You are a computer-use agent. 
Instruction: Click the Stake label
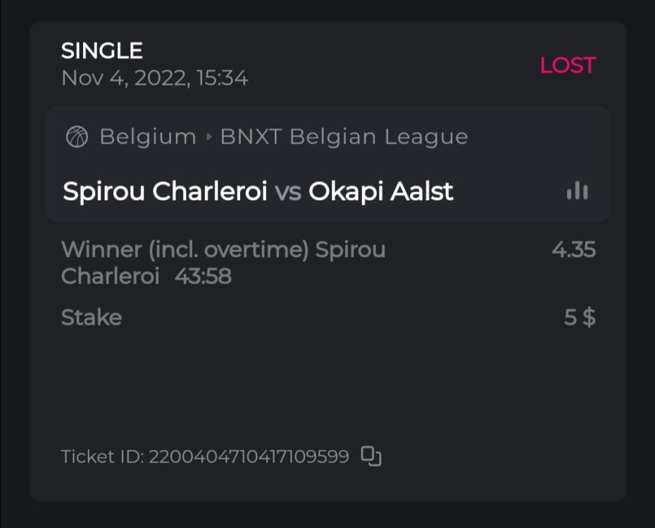click(x=92, y=318)
